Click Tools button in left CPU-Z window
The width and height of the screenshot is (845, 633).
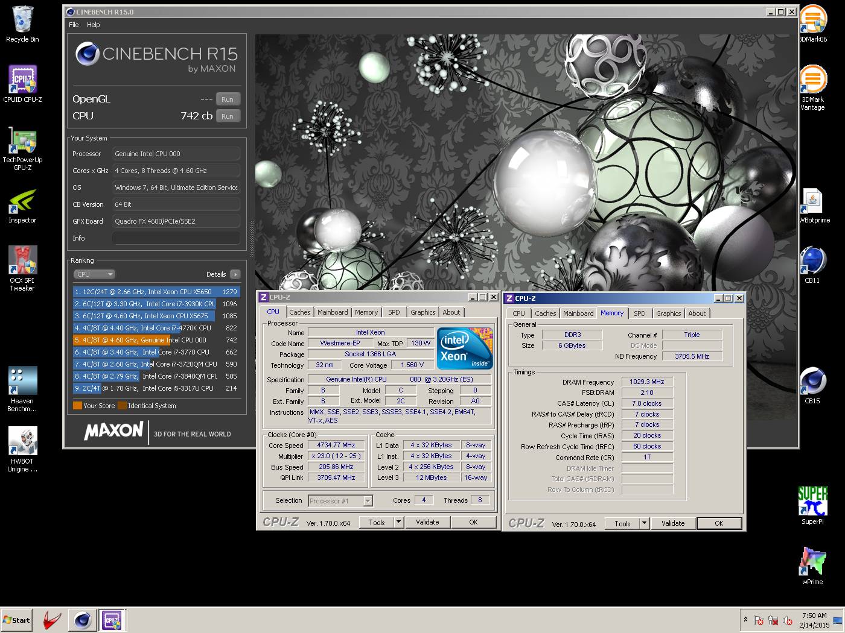377,523
